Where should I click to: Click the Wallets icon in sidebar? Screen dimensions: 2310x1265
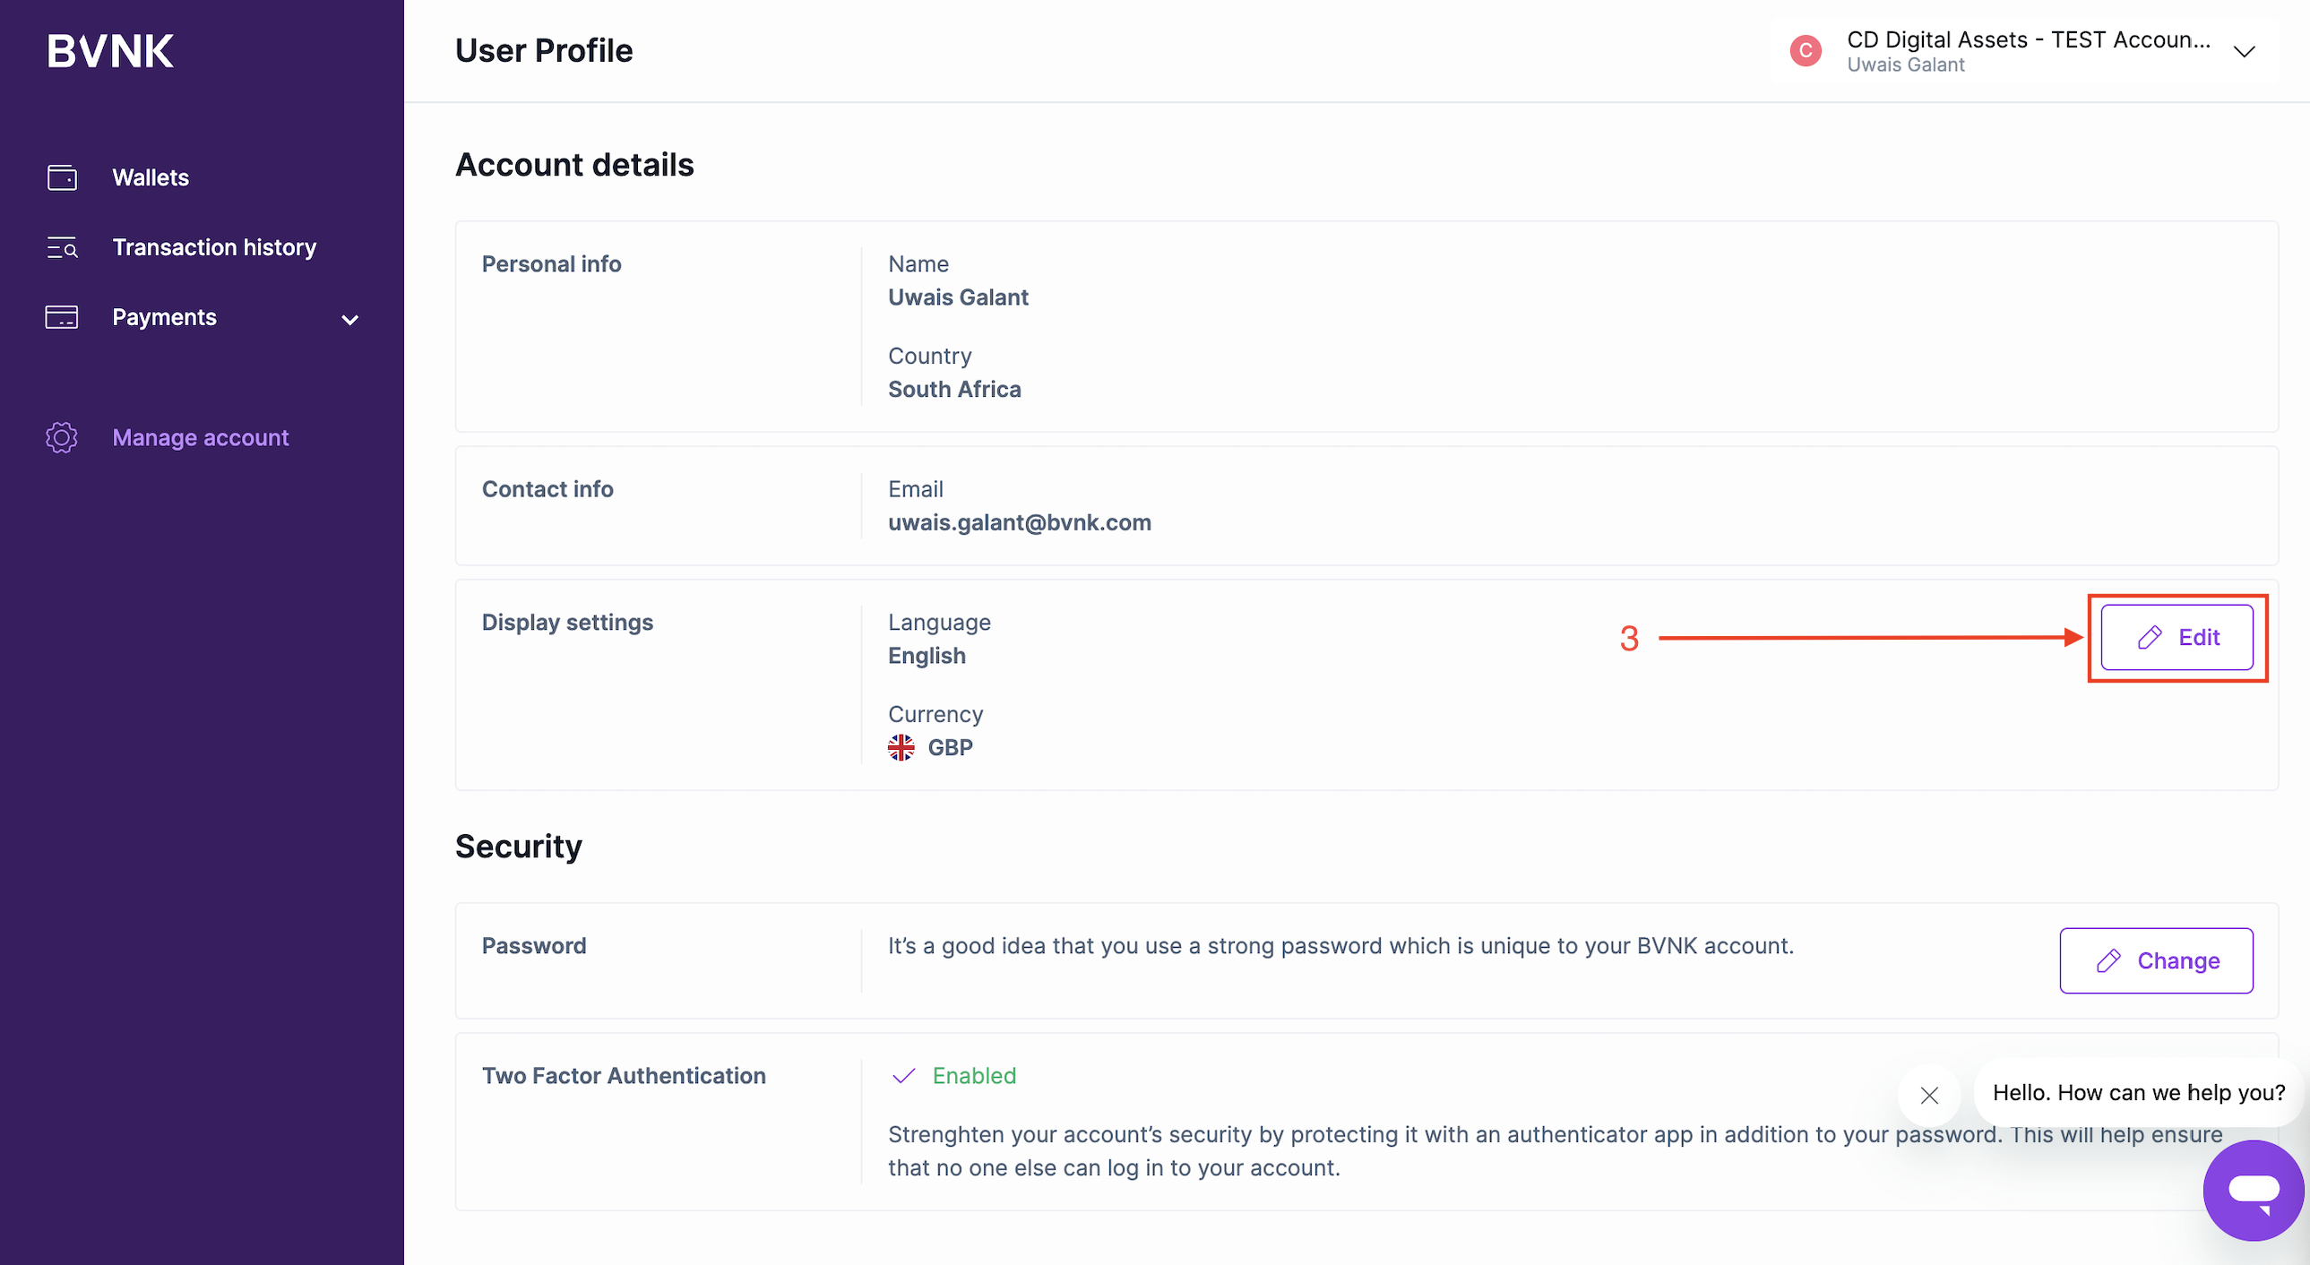62,177
